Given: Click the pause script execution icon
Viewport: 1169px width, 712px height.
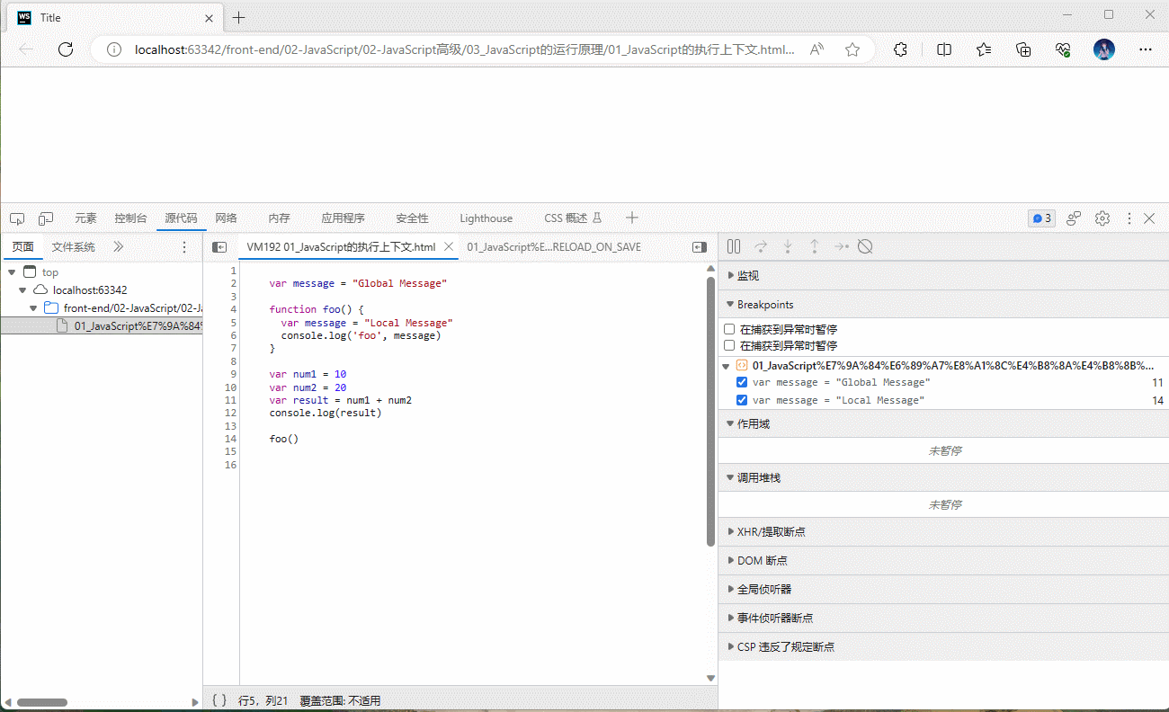Looking at the screenshot, I should point(734,246).
